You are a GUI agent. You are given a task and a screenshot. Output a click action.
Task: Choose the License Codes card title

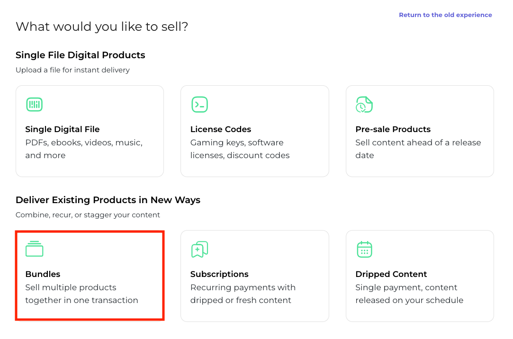click(x=221, y=129)
